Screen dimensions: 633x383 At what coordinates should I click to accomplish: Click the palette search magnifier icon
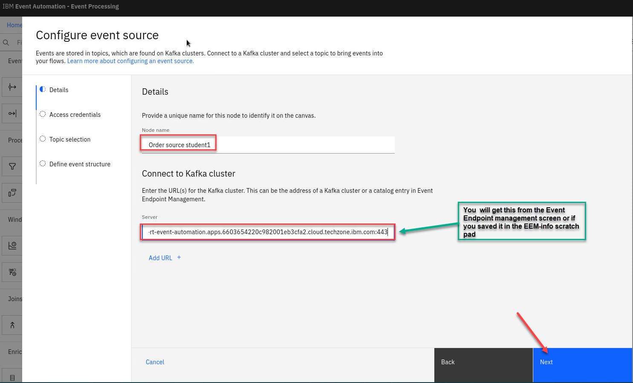(6, 43)
